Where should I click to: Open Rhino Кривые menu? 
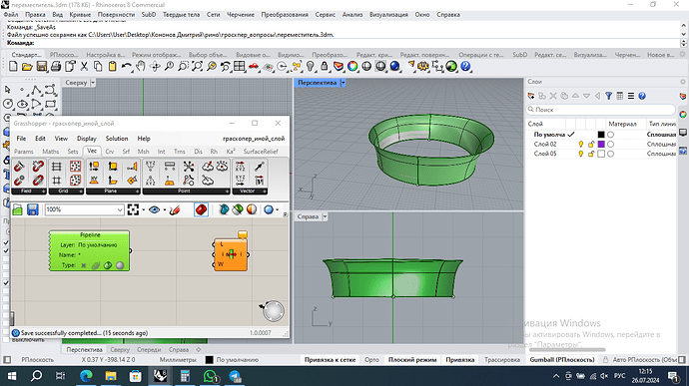(x=80, y=15)
